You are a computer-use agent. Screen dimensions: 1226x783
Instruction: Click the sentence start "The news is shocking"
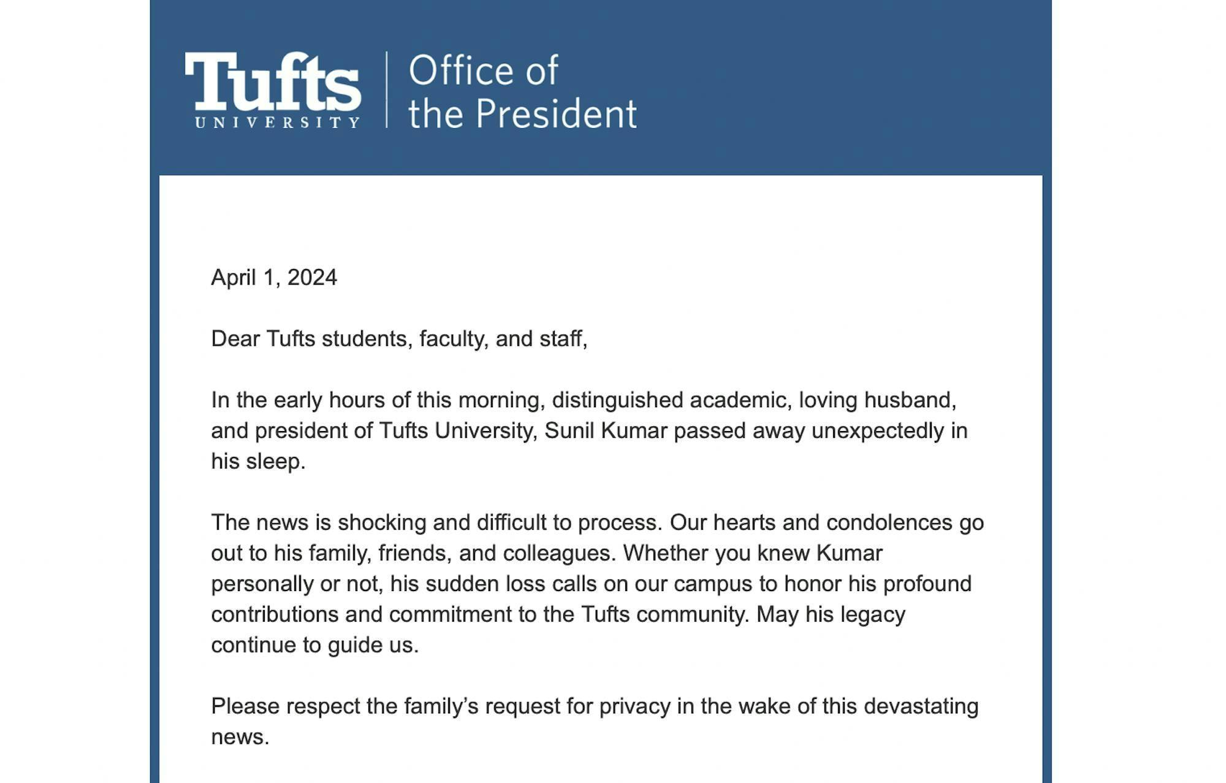(x=316, y=522)
